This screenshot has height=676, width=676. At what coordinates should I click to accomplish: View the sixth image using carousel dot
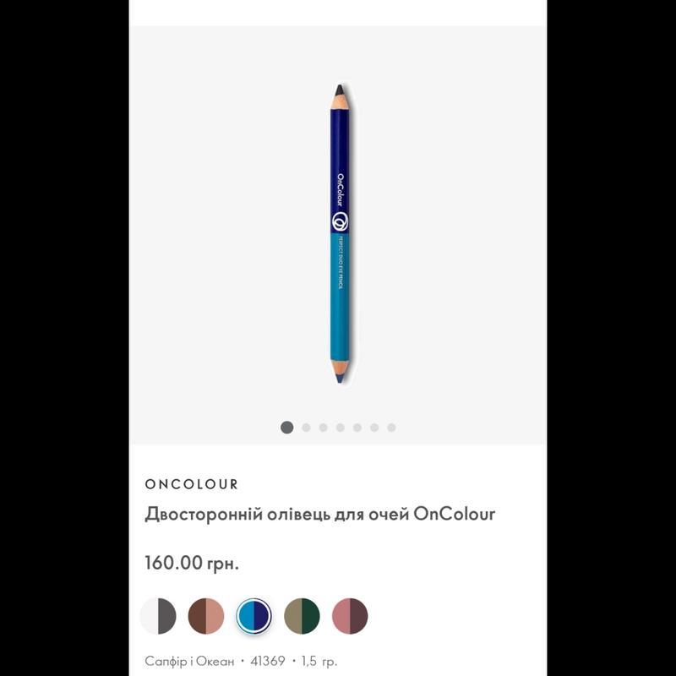[374, 428]
